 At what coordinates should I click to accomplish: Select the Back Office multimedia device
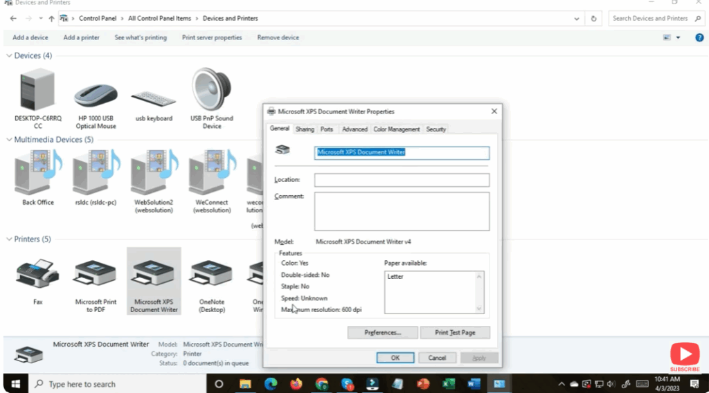coord(37,174)
